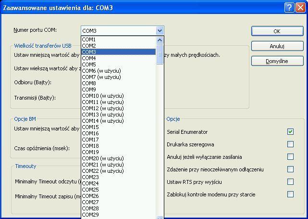Pick COM15 in the list
The image size is (308, 219).
click(x=119, y=127)
